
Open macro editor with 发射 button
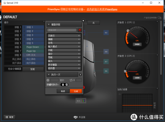click(x=33, y=69)
